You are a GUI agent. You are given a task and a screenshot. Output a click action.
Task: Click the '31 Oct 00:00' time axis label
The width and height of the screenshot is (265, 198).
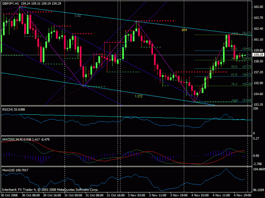click(73, 195)
